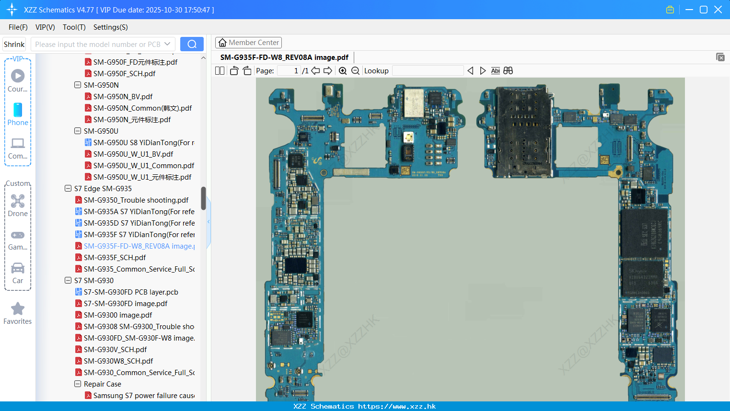Open Samsung S7 power failure case
The height and width of the screenshot is (411, 730).
(144, 395)
